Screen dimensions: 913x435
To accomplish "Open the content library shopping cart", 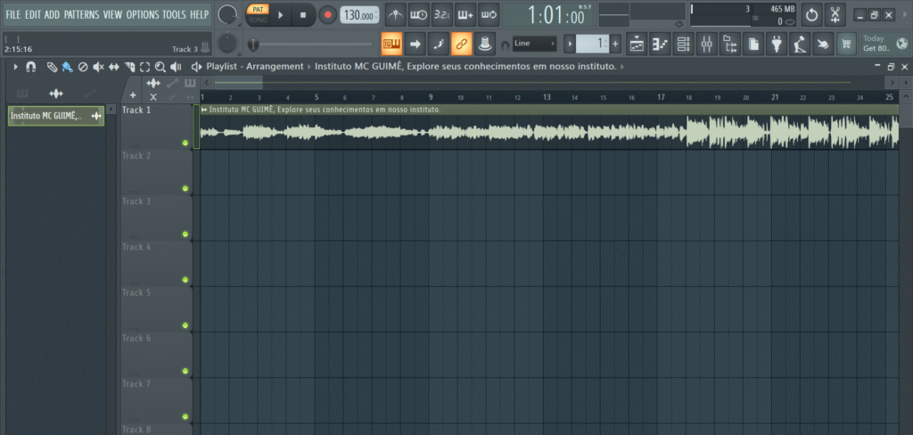I will (x=846, y=44).
